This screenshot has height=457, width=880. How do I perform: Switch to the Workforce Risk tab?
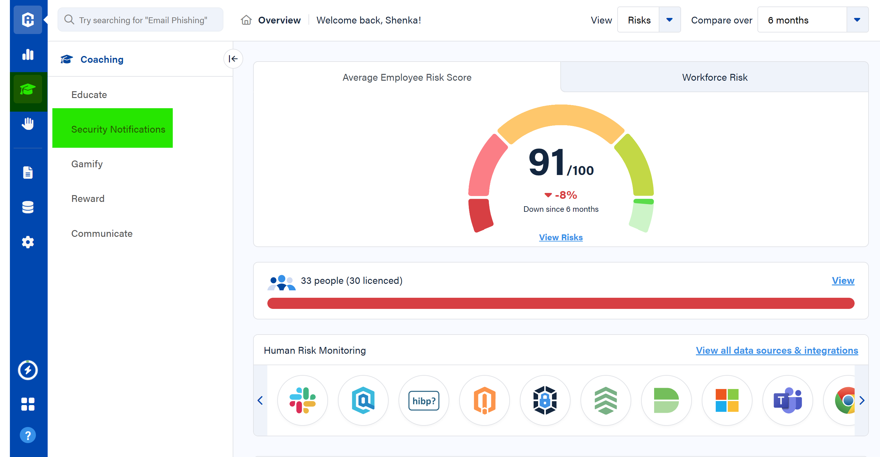click(714, 78)
